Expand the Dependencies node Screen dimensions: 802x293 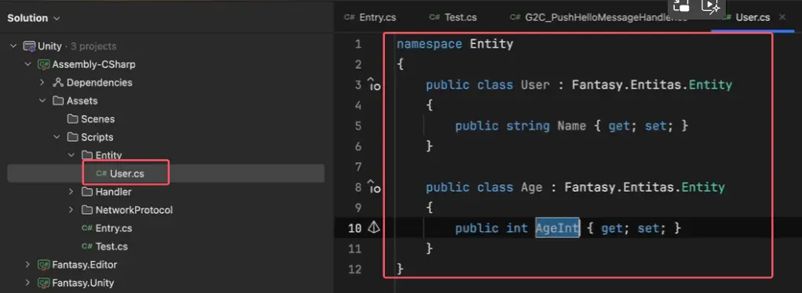42,83
